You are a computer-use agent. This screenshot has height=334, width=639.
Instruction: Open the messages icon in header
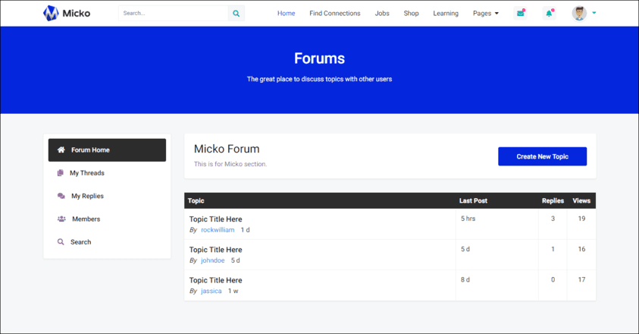520,14
